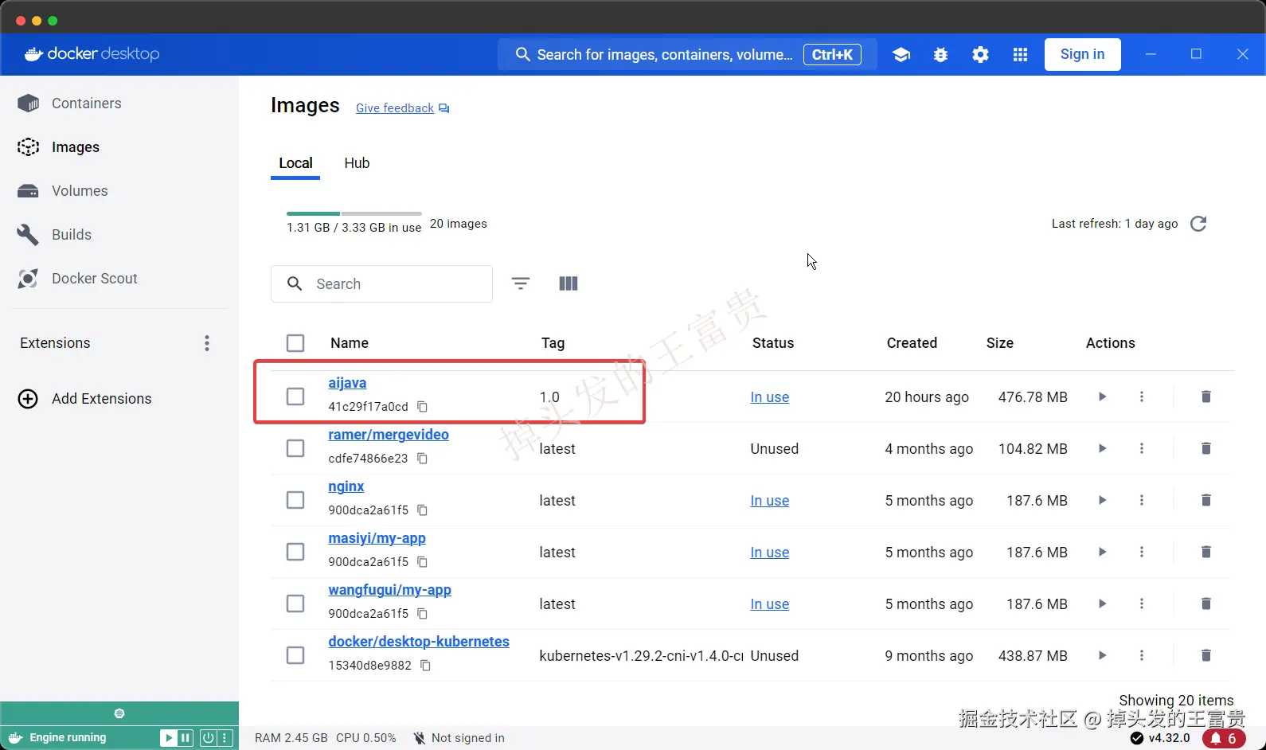Select all images header checkbox

pyautogui.click(x=295, y=343)
